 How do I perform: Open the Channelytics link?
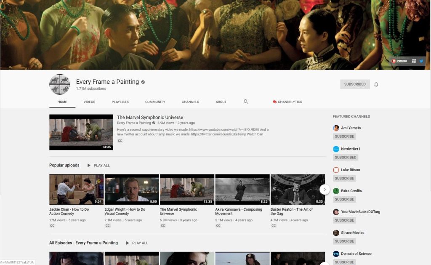point(287,102)
